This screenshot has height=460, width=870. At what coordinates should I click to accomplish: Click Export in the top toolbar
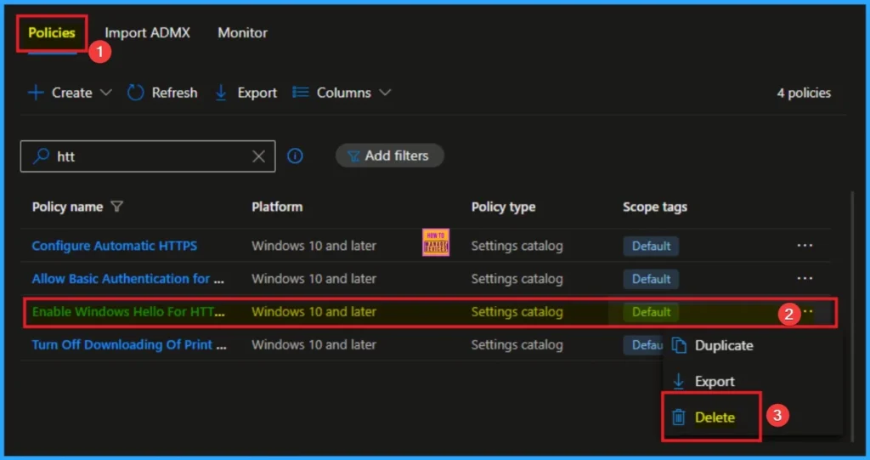click(x=246, y=93)
